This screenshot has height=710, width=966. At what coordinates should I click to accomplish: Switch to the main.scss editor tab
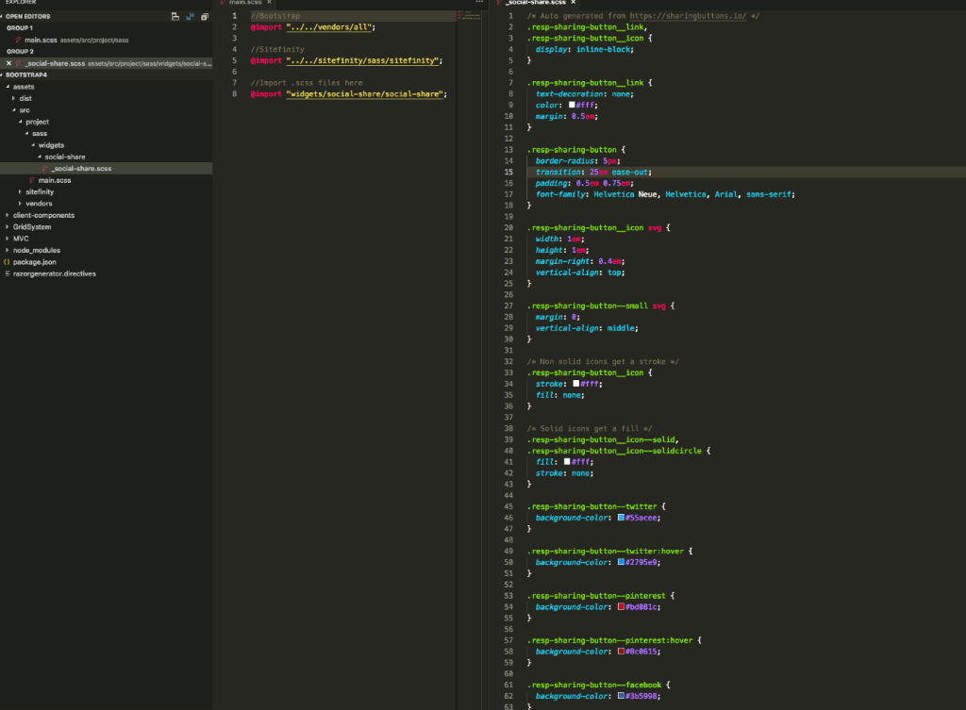tap(243, 3)
